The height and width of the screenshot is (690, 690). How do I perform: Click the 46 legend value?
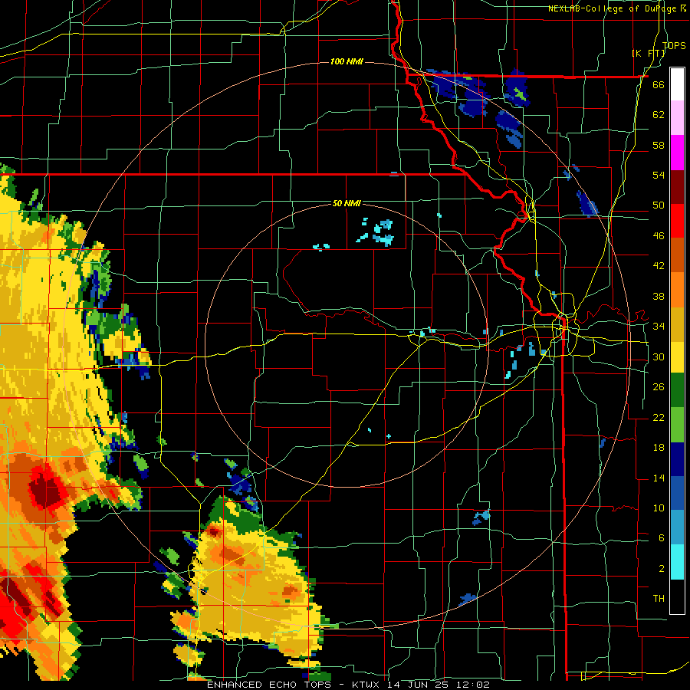[659, 236]
